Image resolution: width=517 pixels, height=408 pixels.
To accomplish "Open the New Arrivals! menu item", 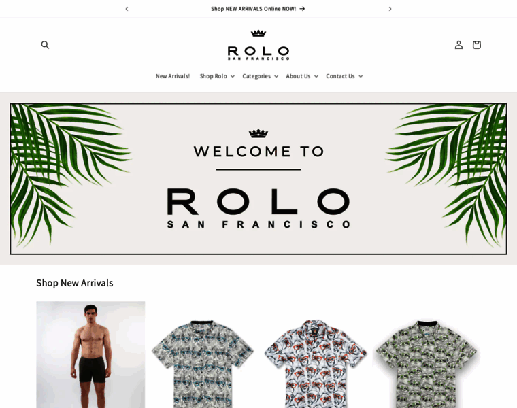I will pos(173,76).
